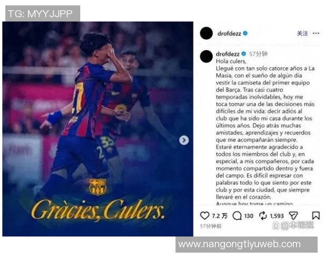323x258 pixels.
Task: Open the 130 comments count
Action: [x=248, y=216]
